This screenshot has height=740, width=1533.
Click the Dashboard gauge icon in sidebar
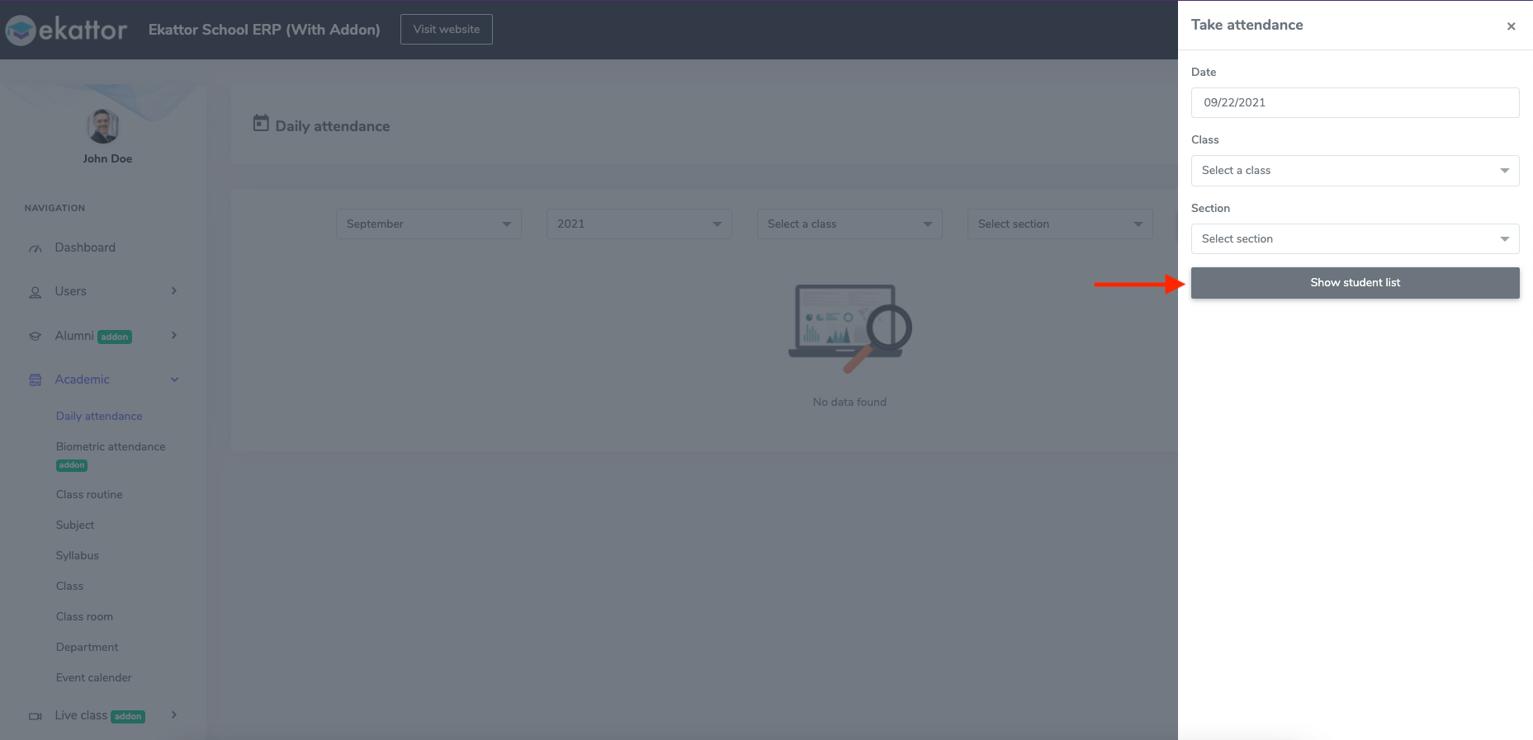point(35,248)
